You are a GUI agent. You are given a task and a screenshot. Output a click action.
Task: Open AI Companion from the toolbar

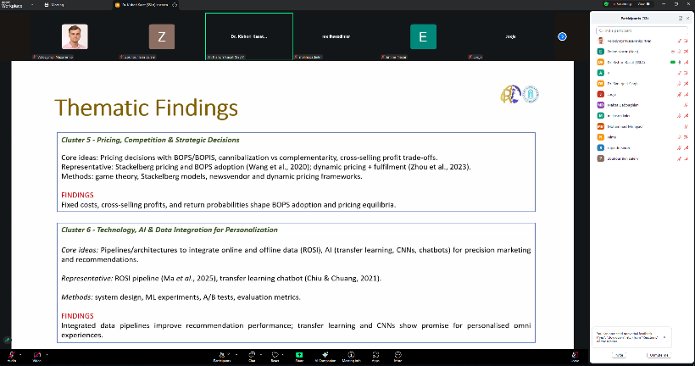pos(326,357)
